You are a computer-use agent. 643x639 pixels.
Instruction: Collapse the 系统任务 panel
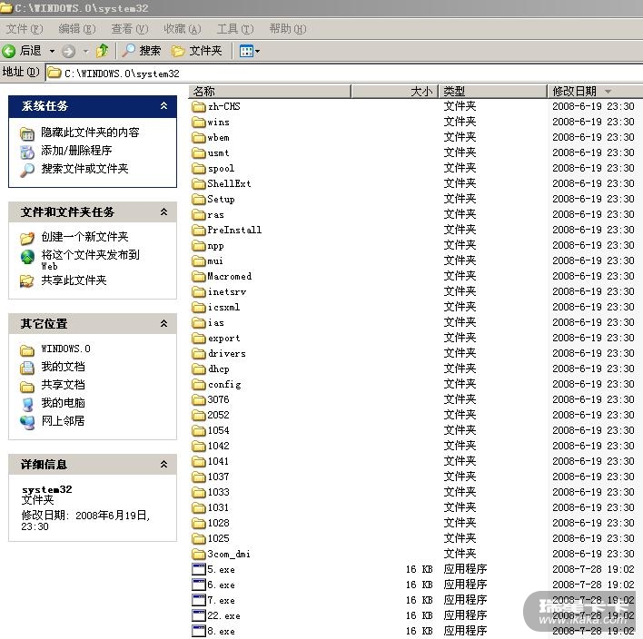click(x=163, y=106)
